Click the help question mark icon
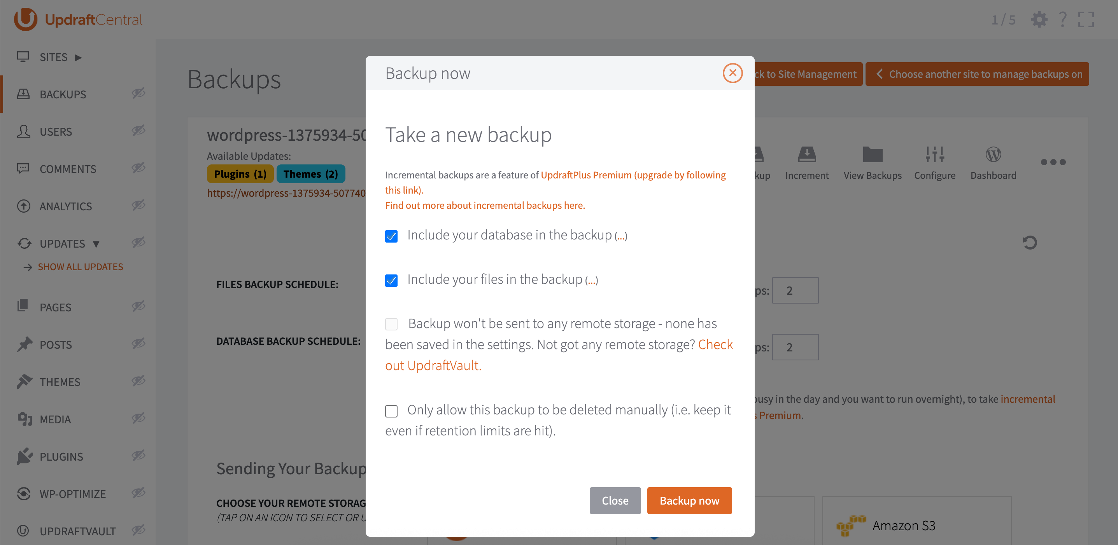 [x=1062, y=19]
